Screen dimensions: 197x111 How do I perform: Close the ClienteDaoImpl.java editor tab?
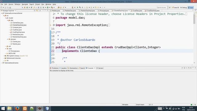pos(129,11)
